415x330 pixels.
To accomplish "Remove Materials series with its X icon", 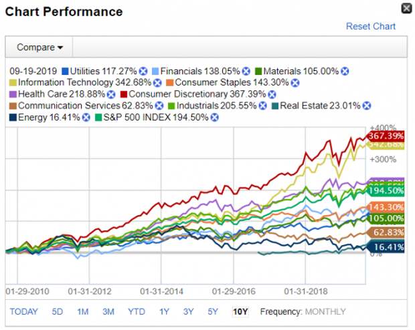I will [x=345, y=71].
